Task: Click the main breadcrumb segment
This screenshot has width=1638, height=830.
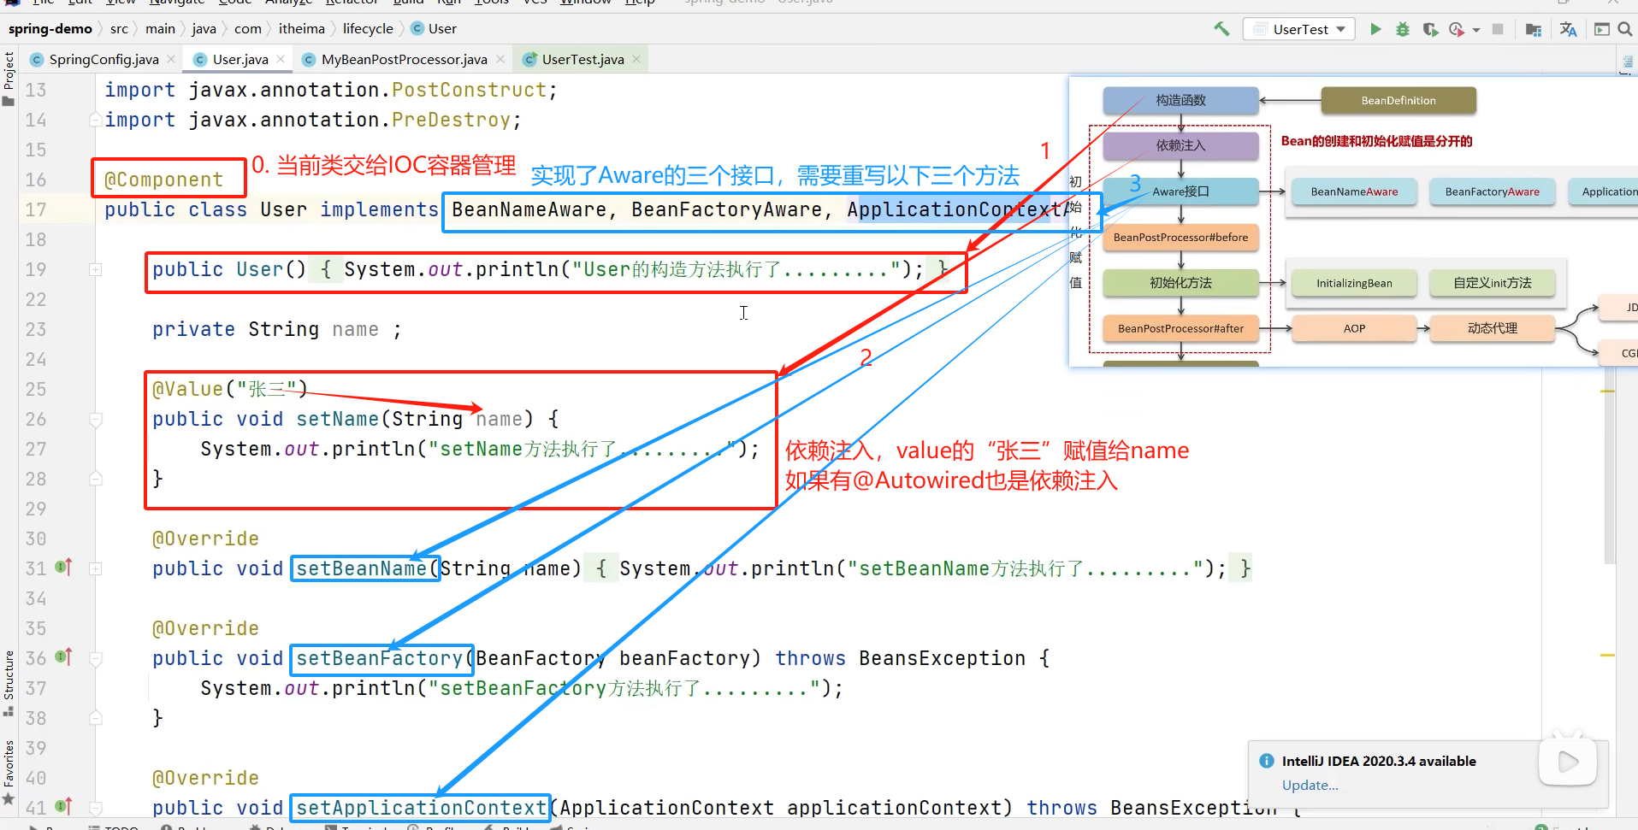Action: 160,28
